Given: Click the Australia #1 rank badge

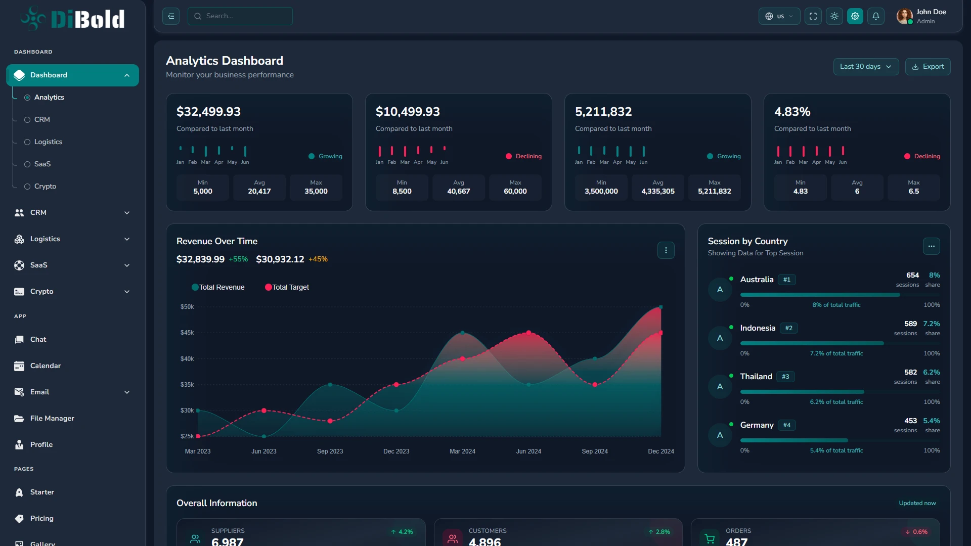Looking at the screenshot, I should coord(786,280).
